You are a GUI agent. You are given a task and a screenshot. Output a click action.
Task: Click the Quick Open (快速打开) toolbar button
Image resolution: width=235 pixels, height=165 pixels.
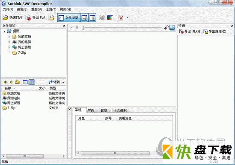click(x=12, y=17)
